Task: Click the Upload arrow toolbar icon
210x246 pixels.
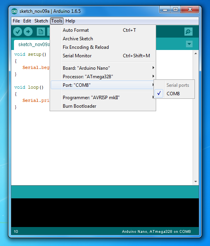Action: pyautogui.click(x=28, y=32)
